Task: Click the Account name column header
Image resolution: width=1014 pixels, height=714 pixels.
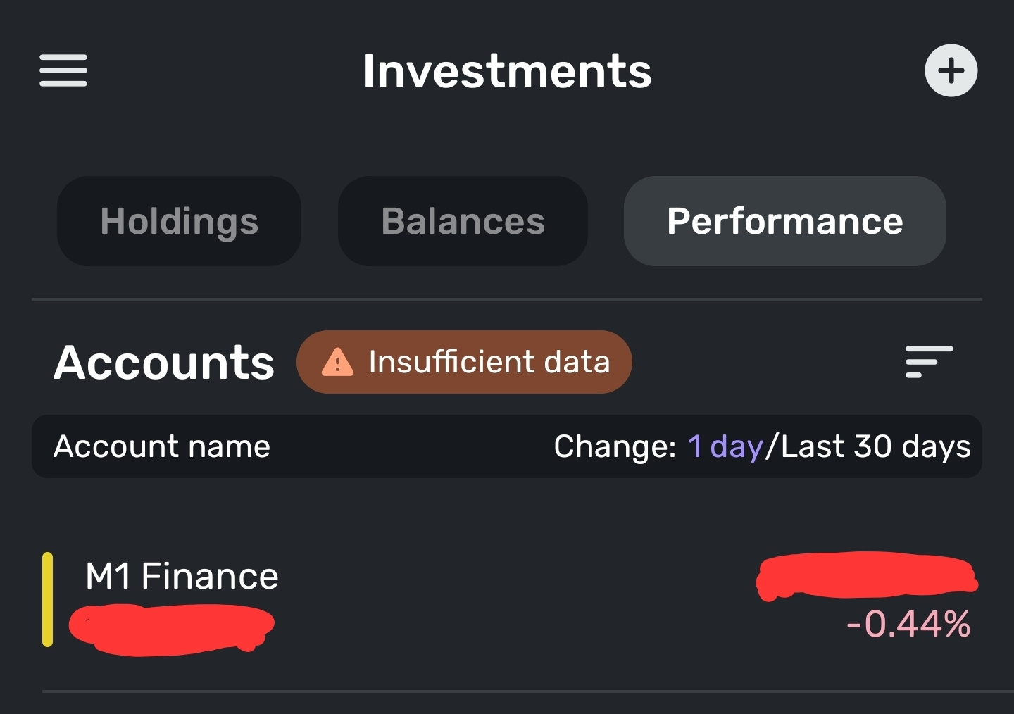Action: (162, 446)
